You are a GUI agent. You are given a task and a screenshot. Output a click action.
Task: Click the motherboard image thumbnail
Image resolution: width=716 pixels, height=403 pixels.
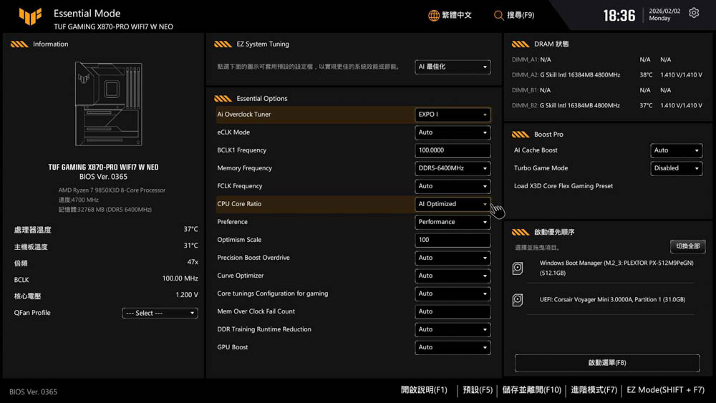coord(108,105)
